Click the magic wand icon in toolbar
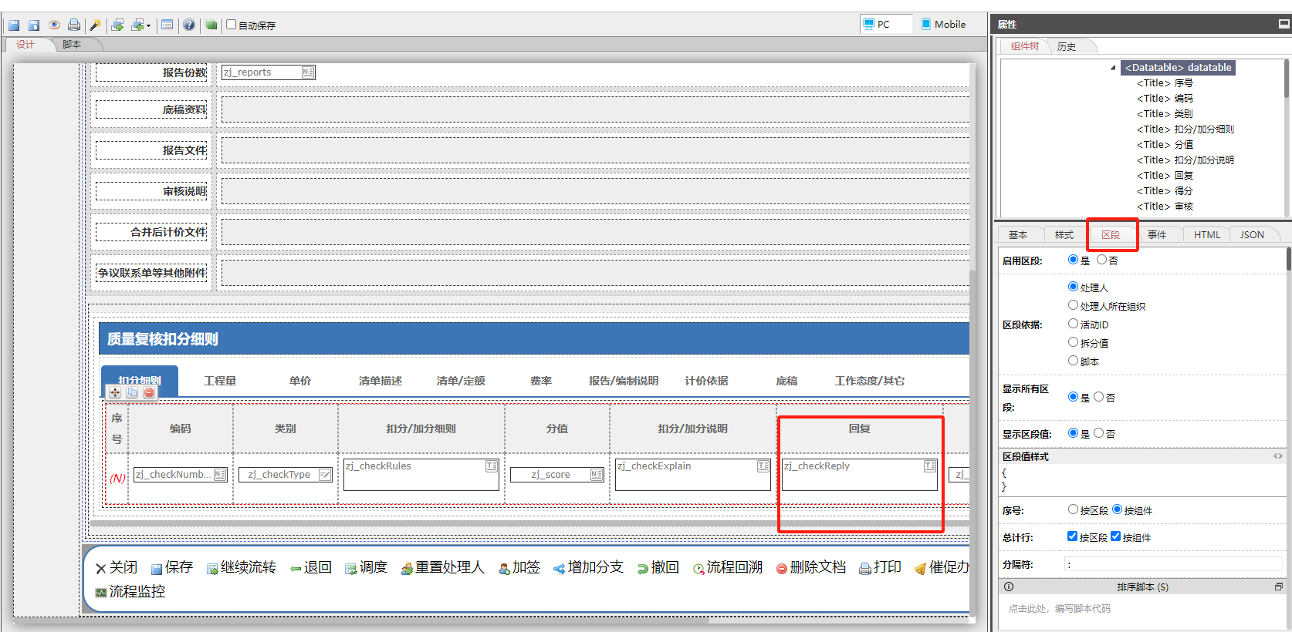1292x632 pixels. tap(96, 25)
